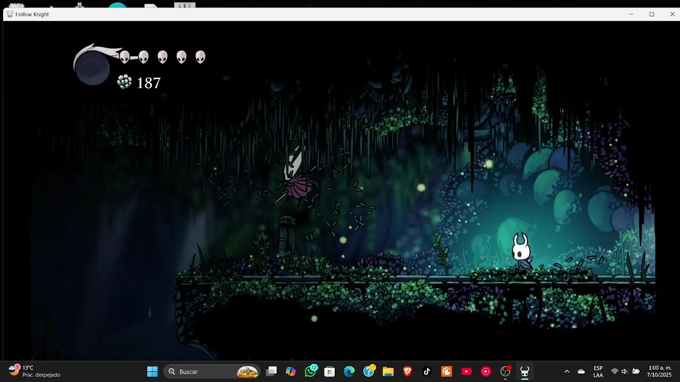The height and width of the screenshot is (382, 680).
Task: Open OBS Studio from the taskbar
Action: point(505,371)
